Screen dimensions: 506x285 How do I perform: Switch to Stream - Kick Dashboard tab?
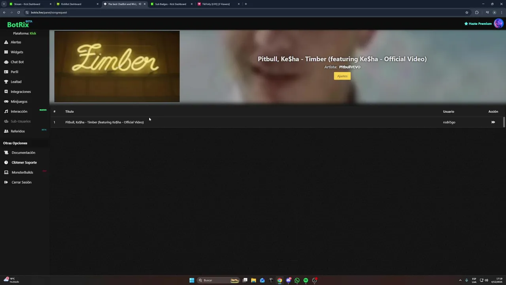tap(30, 4)
